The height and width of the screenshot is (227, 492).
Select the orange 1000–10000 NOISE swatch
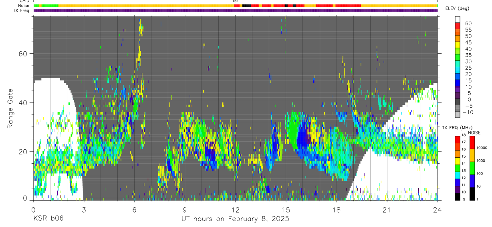(x=472, y=155)
